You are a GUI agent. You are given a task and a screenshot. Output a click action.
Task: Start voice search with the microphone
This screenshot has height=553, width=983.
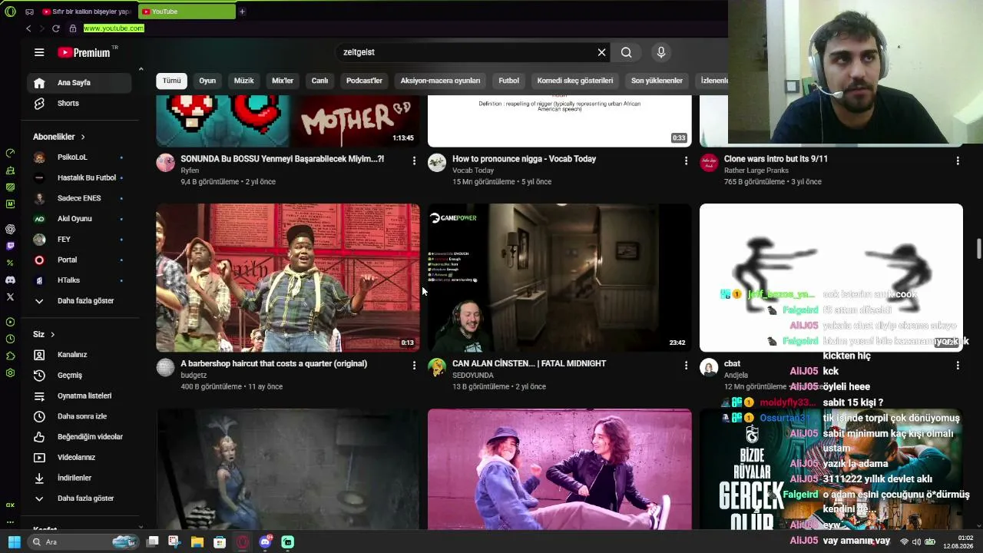(x=661, y=52)
